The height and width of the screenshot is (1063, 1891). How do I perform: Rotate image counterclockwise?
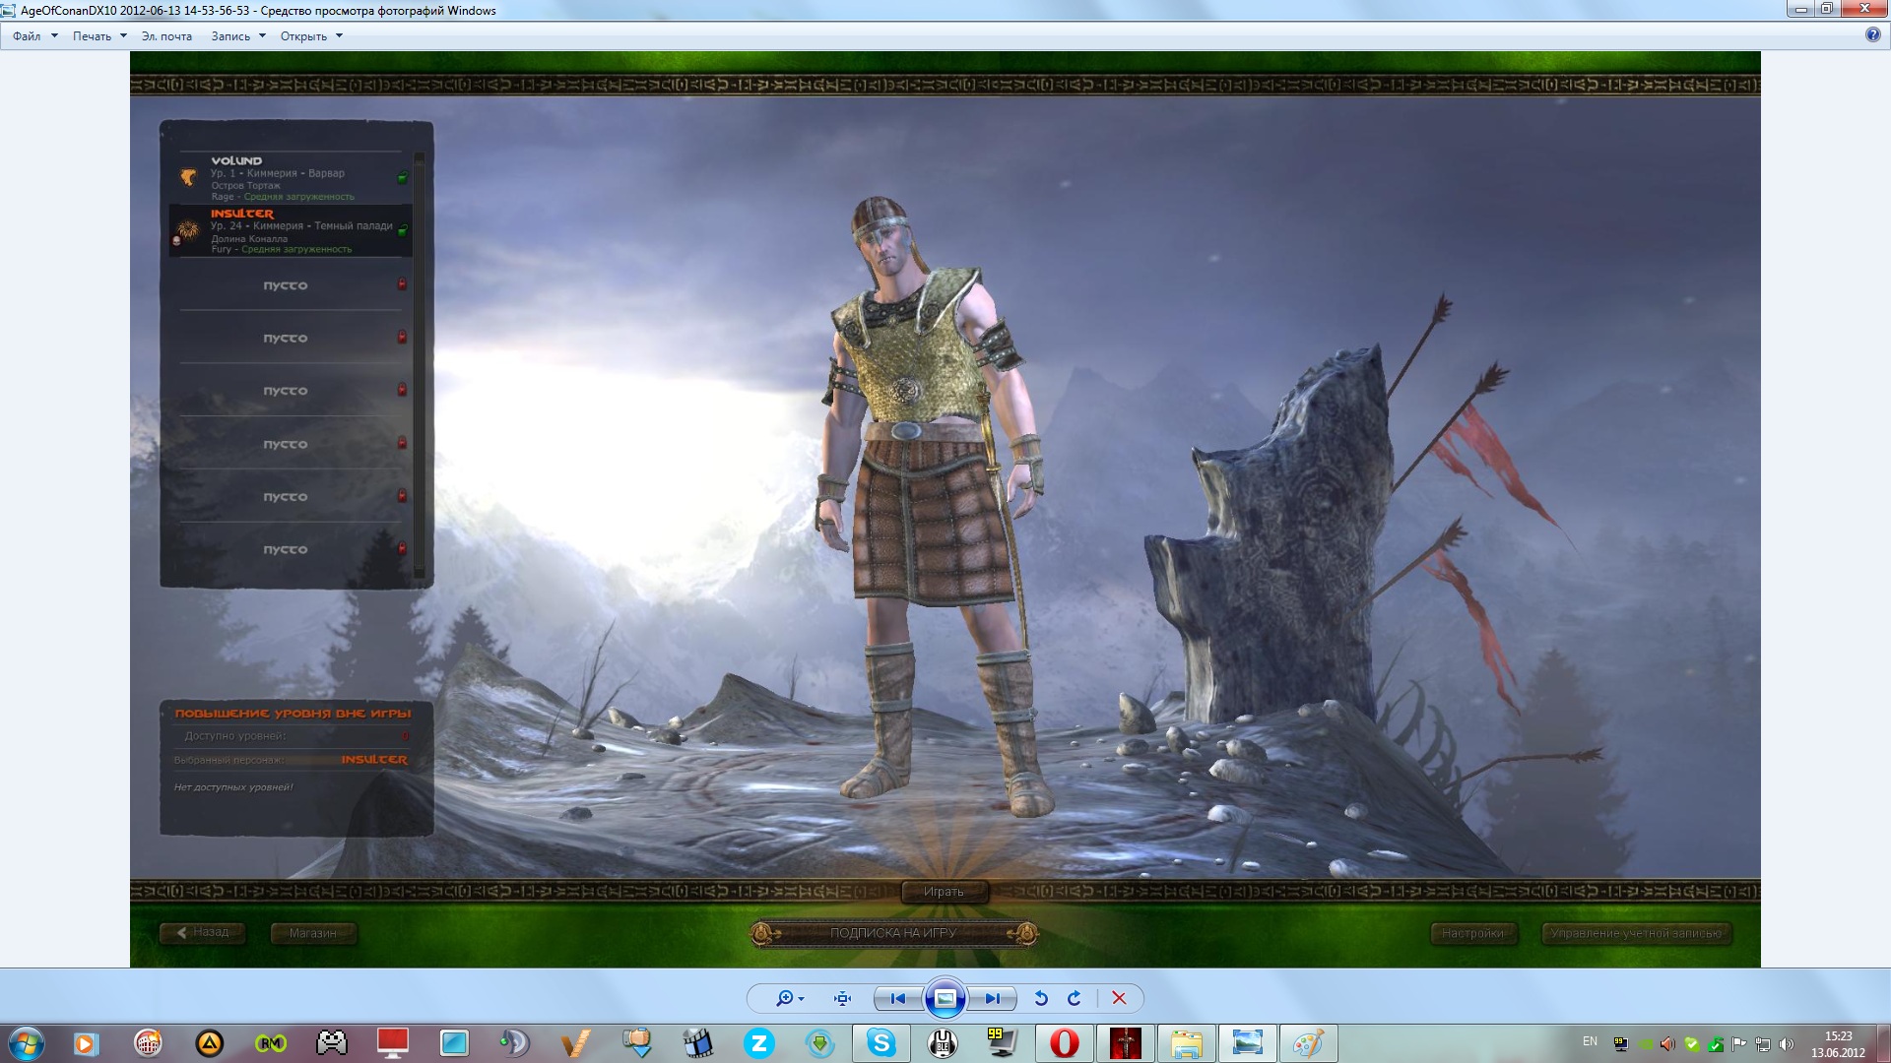tap(1041, 998)
